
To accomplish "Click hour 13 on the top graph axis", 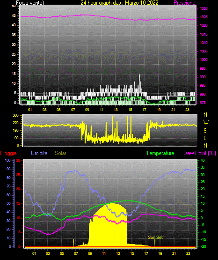I will (116, 110).
